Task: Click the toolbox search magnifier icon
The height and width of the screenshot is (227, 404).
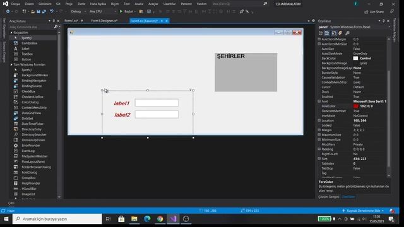Action: coord(56,26)
